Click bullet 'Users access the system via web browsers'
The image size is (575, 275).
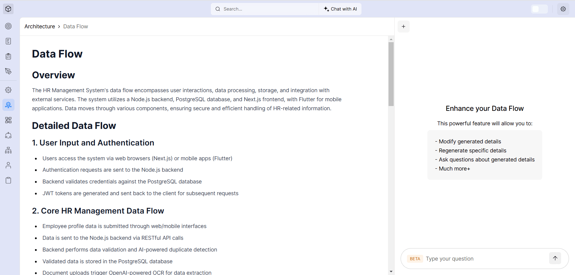point(137,158)
